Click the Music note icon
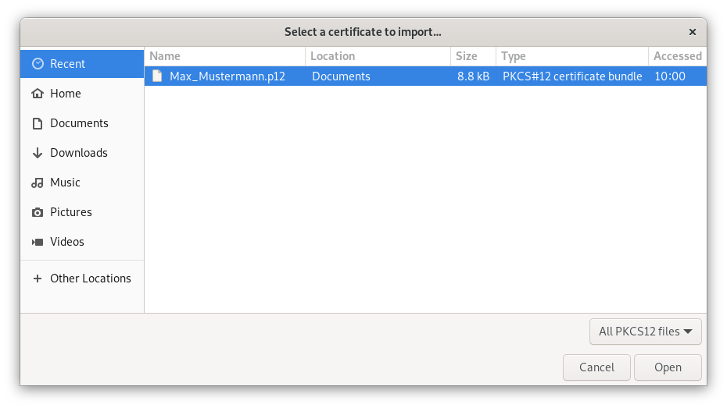The image size is (727, 408). pyautogui.click(x=38, y=183)
